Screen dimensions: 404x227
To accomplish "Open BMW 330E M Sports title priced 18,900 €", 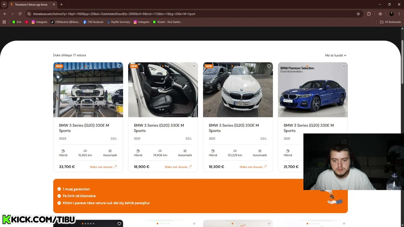I will [159, 128].
